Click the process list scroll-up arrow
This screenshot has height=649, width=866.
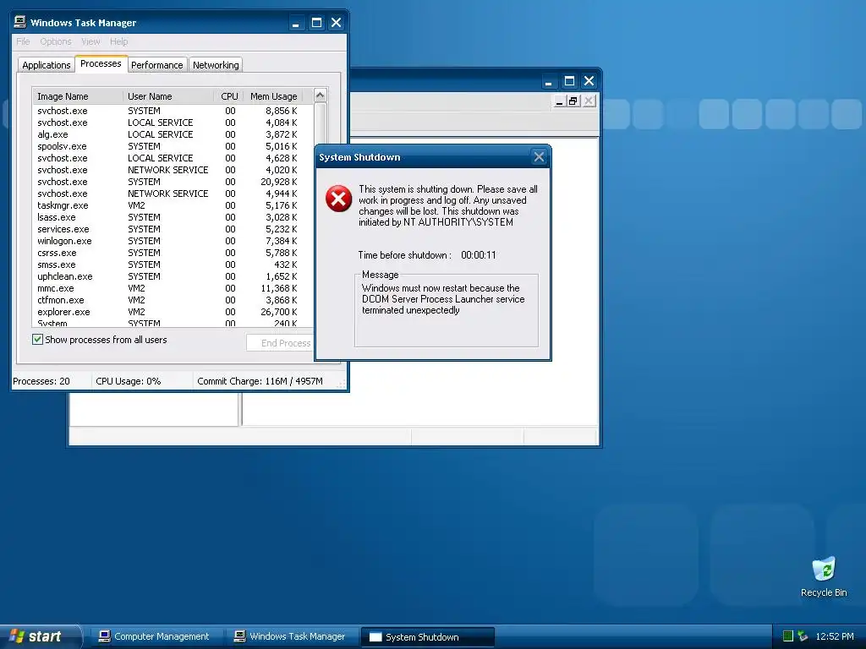(320, 95)
